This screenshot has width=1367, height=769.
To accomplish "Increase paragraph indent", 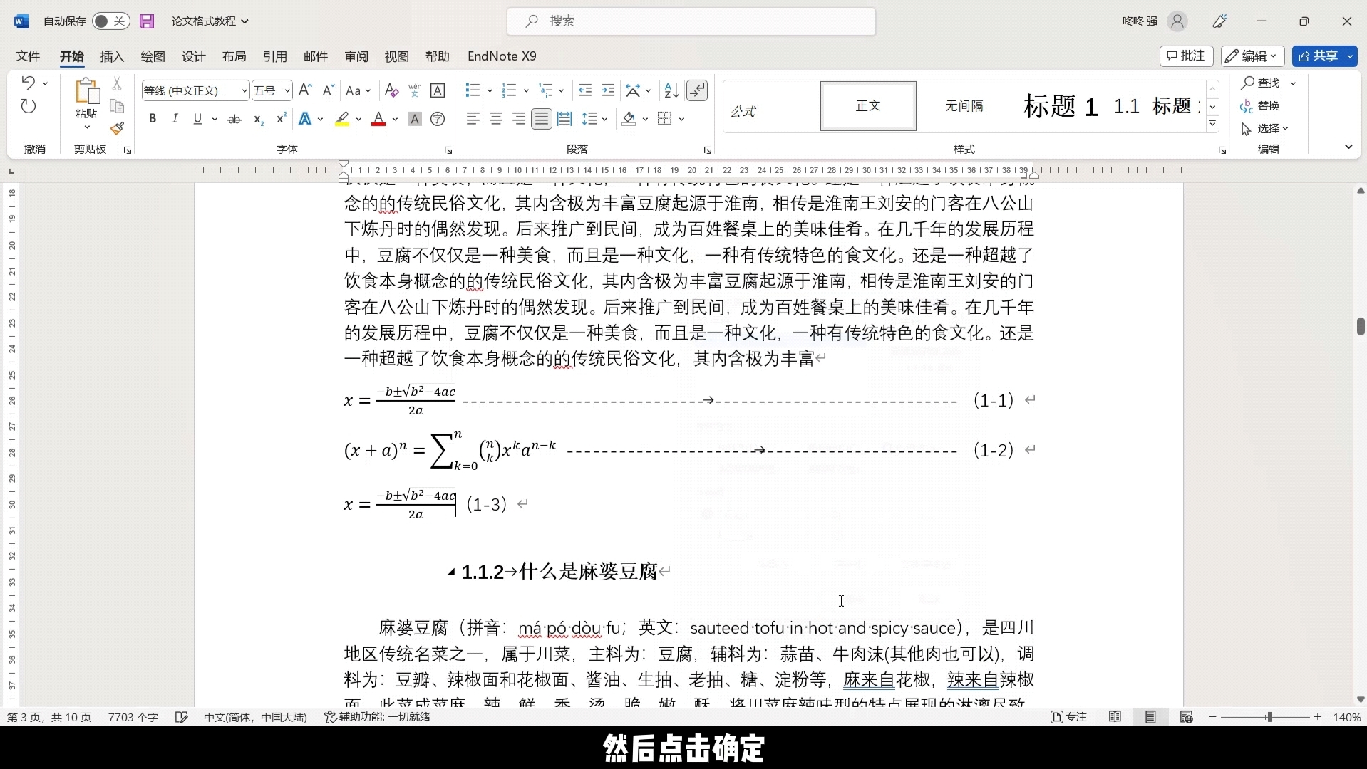I will coord(608,90).
